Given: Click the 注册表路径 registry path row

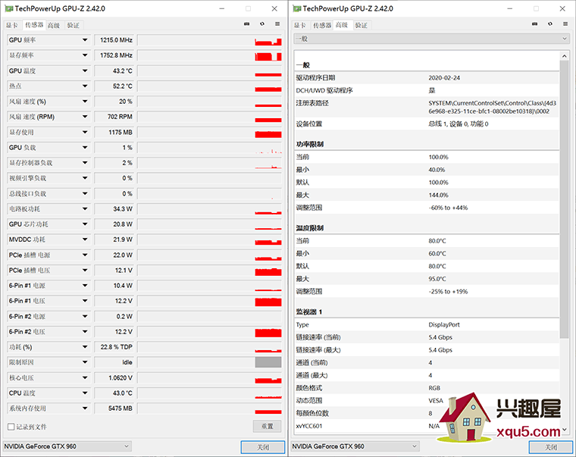Looking at the screenshot, I should coord(427,107).
